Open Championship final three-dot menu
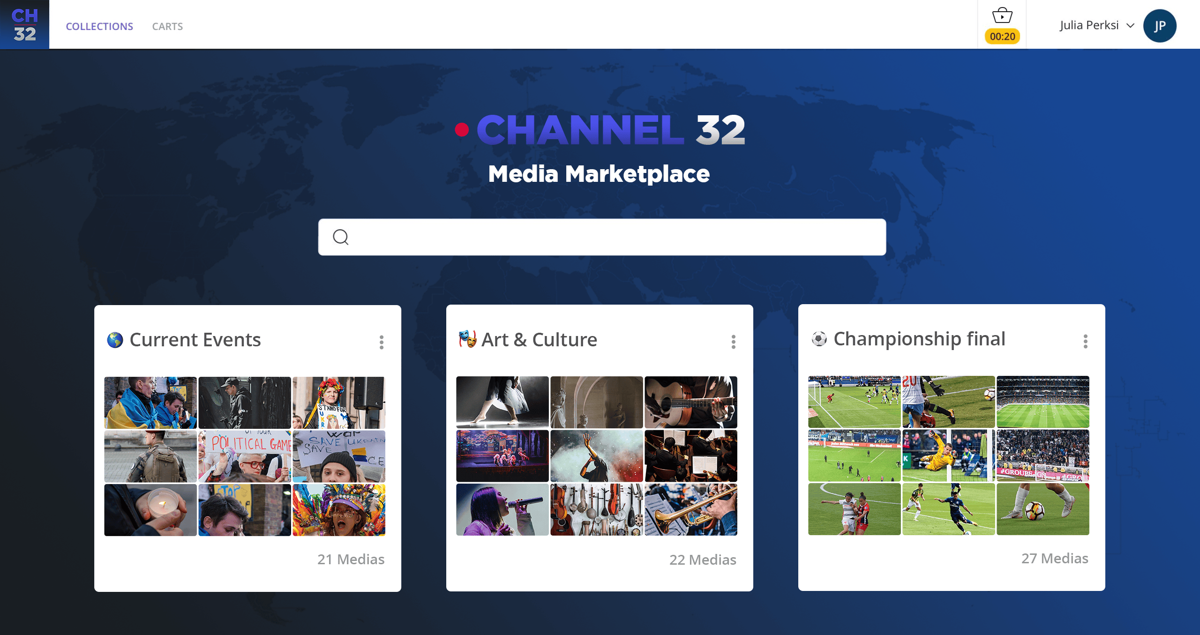The width and height of the screenshot is (1200, 635). click(1086, 341)
